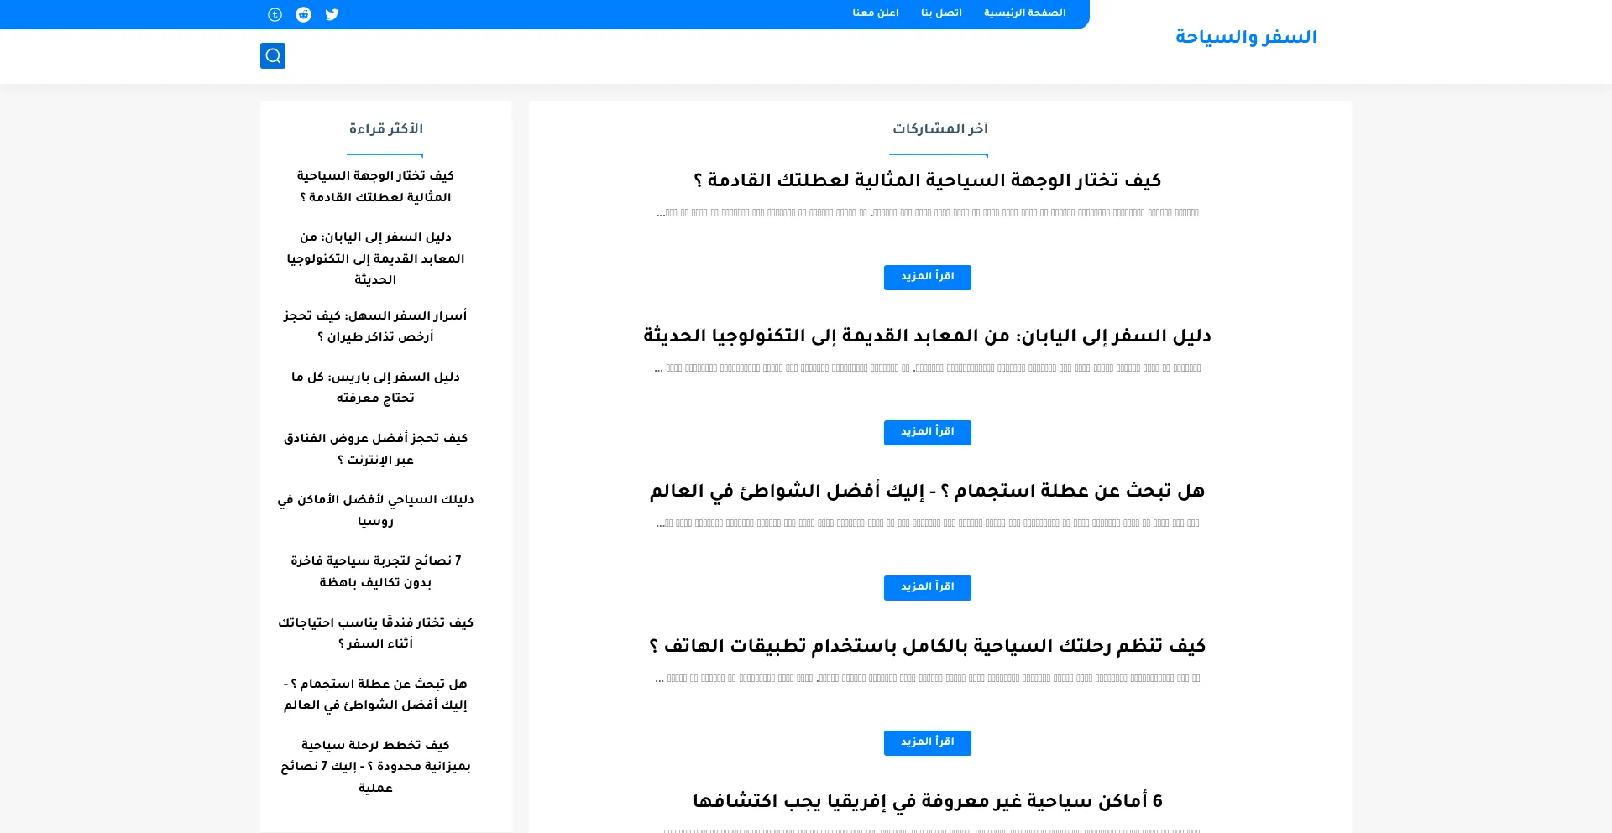Open sidebar link أسرار السفر السهل
The height and width of the screenshot is (833, 1612).
click(375, 326)
